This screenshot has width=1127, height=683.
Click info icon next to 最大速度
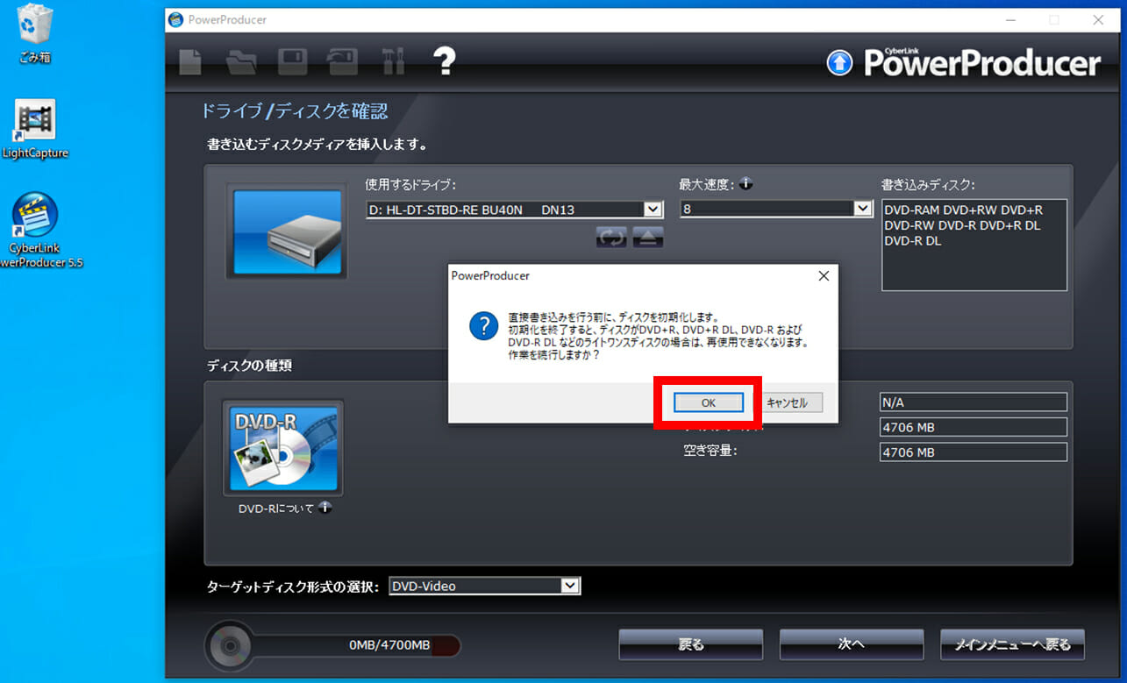click(x=745, y=184)
